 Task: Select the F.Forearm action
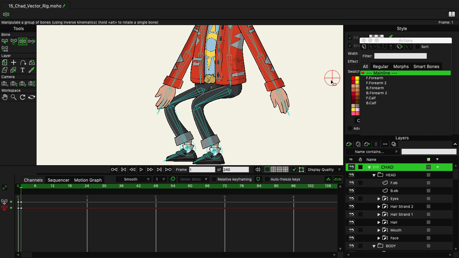374,78
